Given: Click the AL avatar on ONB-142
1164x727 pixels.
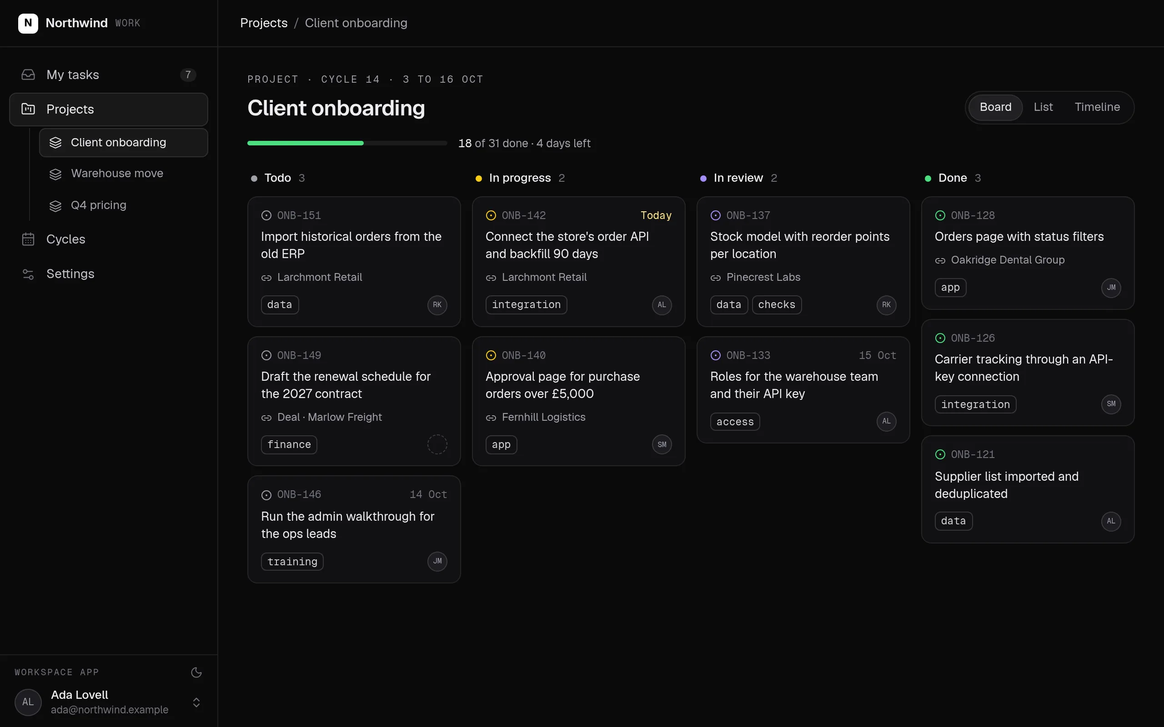Looking at the screenshot, I should point(662,305).
